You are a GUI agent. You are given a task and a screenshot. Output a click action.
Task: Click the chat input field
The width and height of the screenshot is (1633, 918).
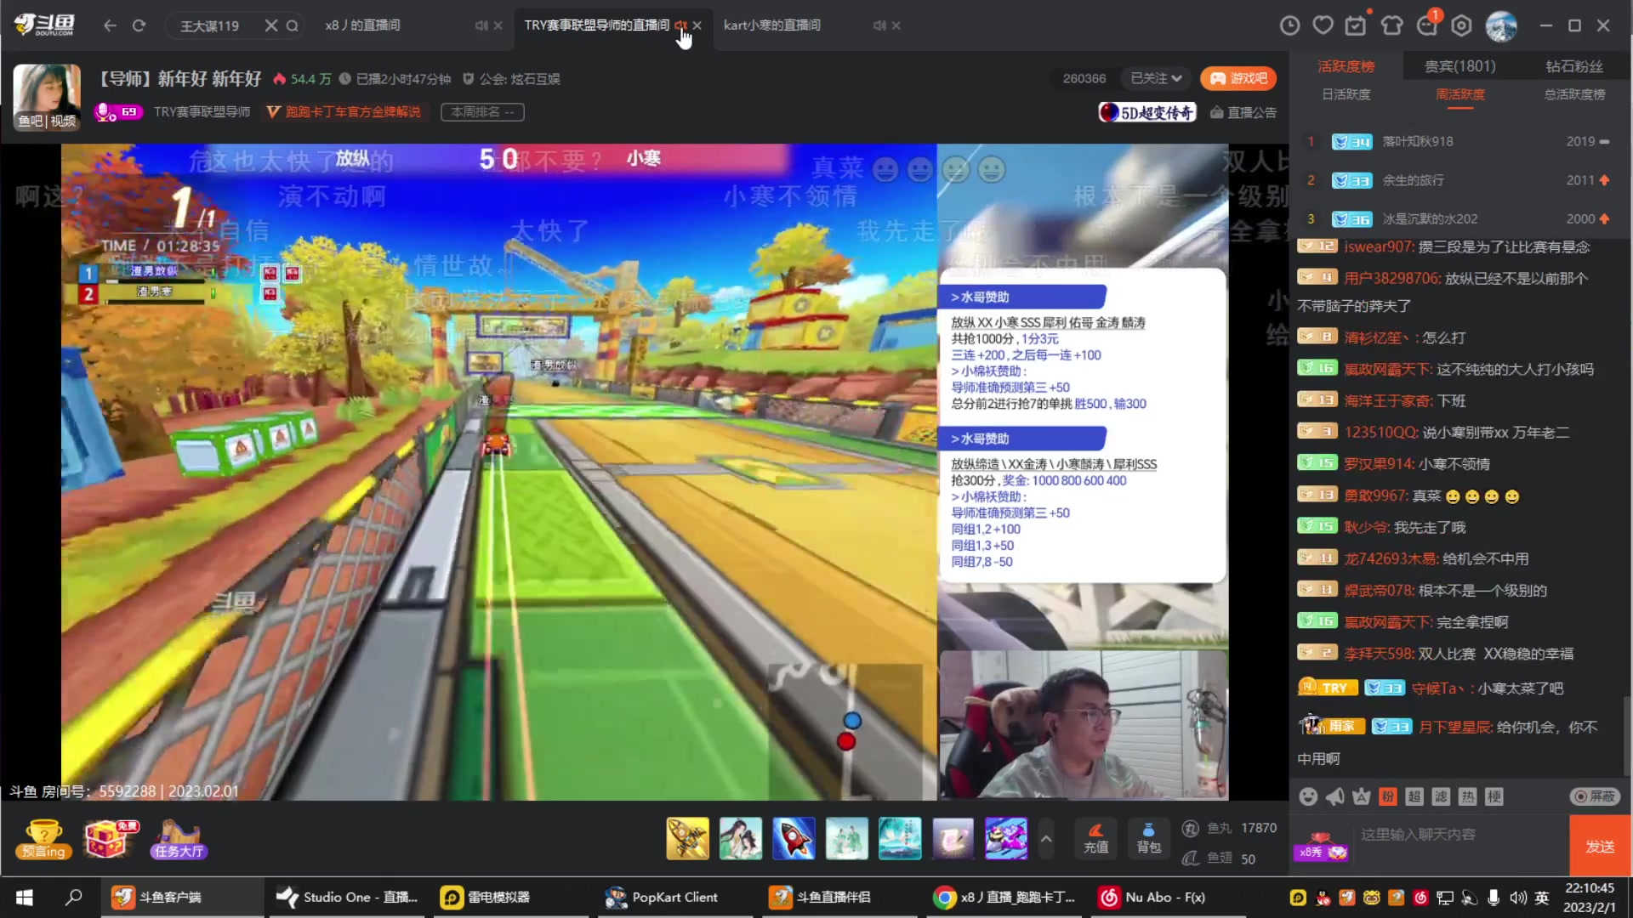click(x=1461, y=845)
